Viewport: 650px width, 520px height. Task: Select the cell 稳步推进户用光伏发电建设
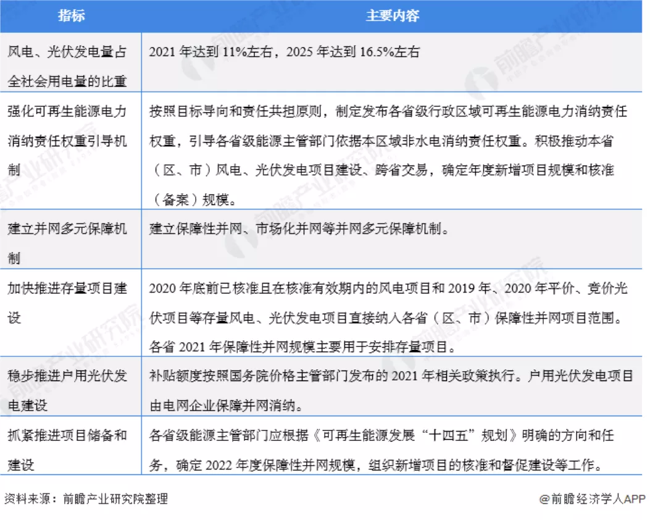(71, 387)
